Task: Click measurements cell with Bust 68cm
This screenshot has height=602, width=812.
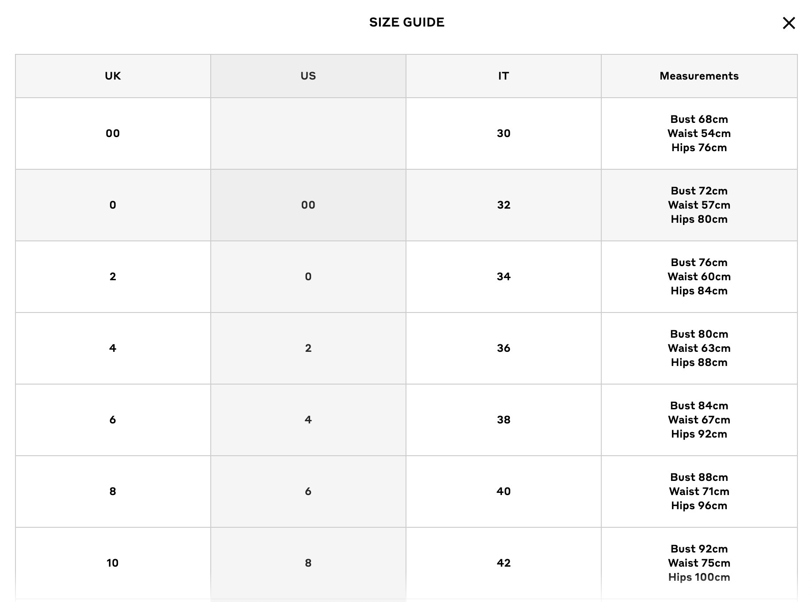Action: pyautogui.click(x=699, y=133)
